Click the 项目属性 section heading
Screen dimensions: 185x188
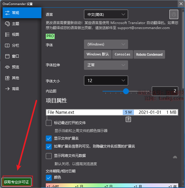pos(56,101)
